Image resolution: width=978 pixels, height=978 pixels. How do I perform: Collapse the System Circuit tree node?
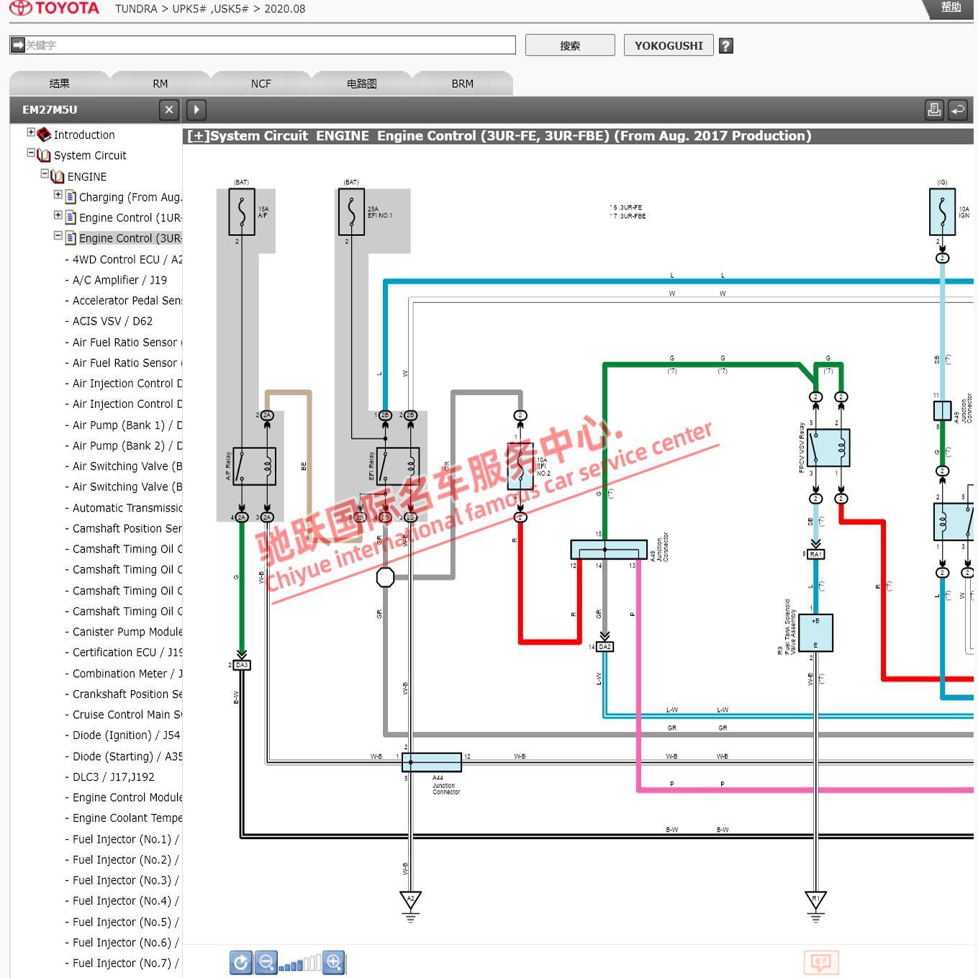click(x=31, y=153)
